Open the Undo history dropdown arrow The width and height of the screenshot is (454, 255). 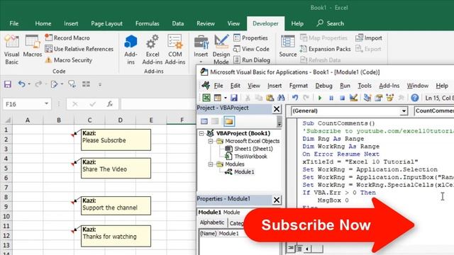pos(29,84)
